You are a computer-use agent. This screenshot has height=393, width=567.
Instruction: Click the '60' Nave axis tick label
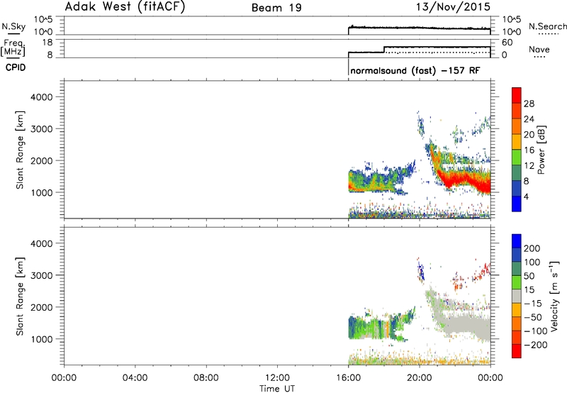tap(507, 43)
